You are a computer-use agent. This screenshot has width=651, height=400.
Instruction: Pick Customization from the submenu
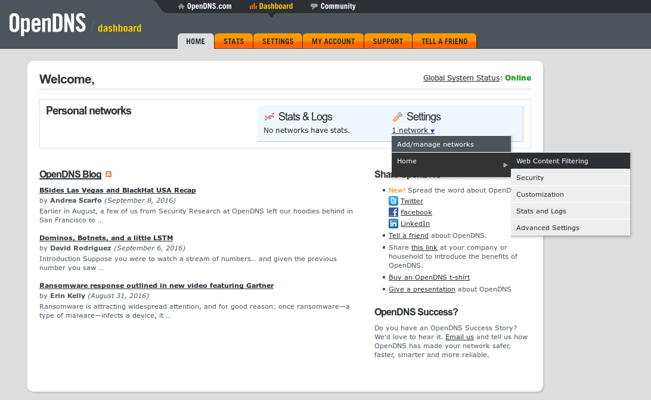point(571,194)
